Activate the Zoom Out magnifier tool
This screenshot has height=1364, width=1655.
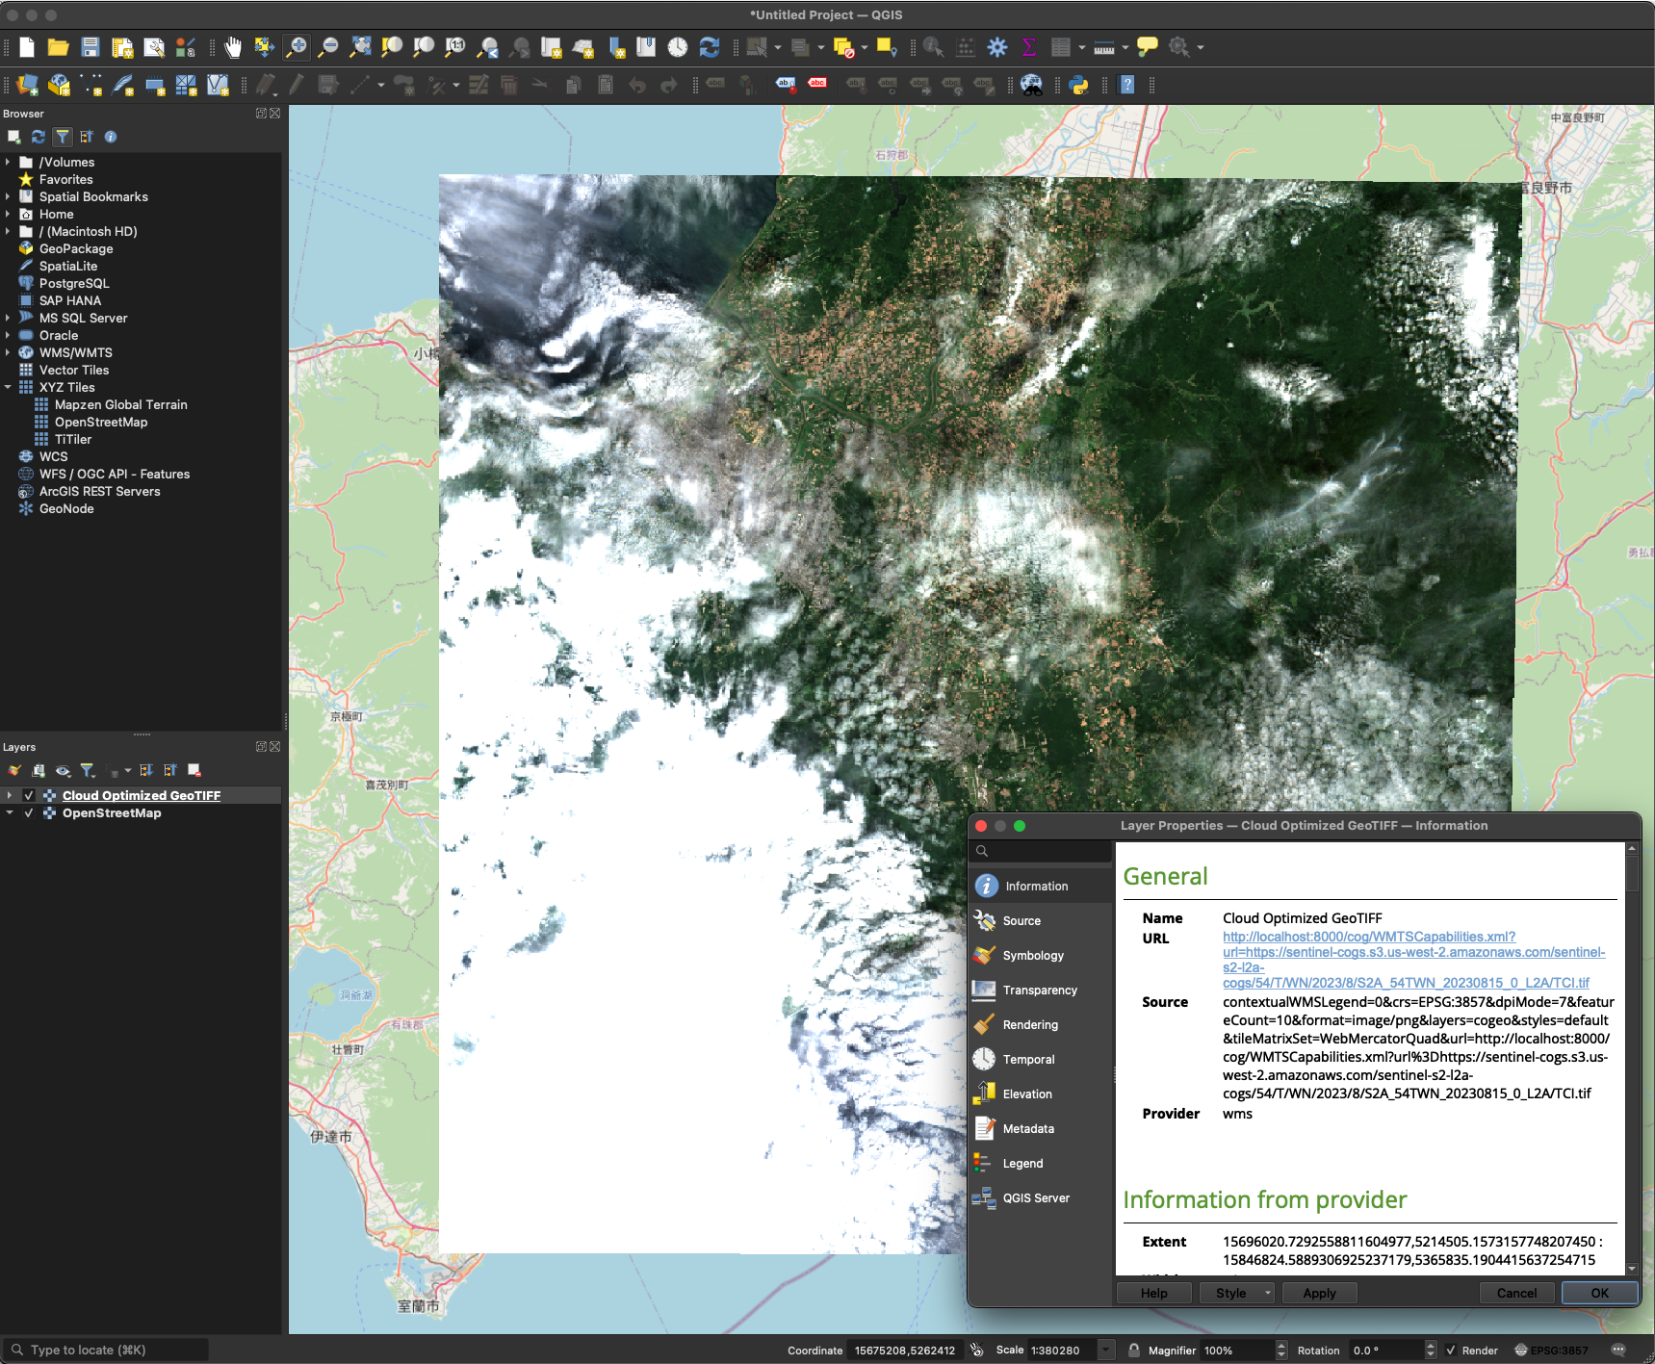tap(328, 47)
